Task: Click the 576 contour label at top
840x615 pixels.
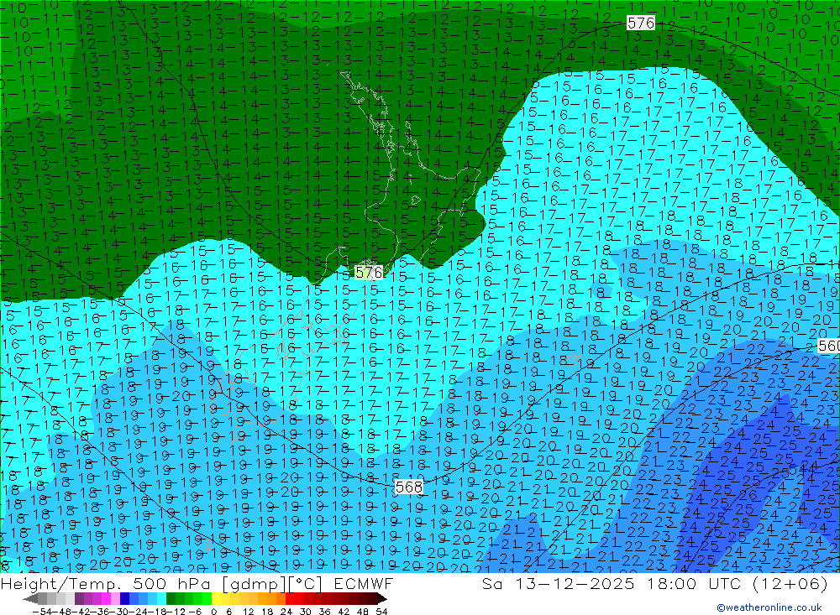Action: click(x=640, y=23)
